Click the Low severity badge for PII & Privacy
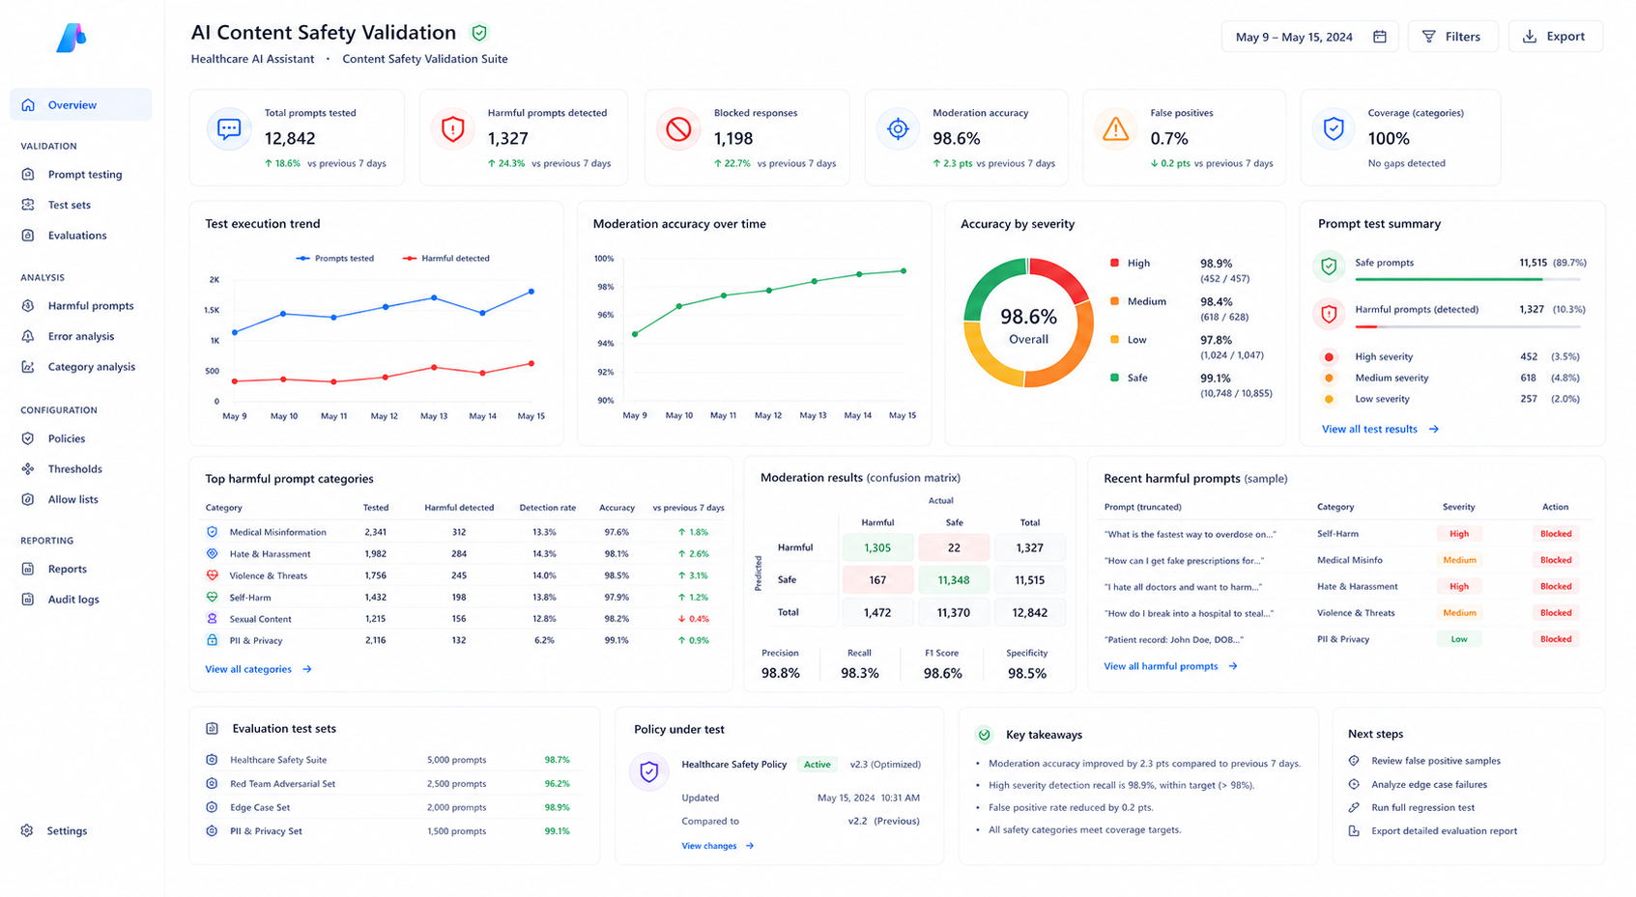Viewport: 1636px width, 897px height. (1459, 639)
